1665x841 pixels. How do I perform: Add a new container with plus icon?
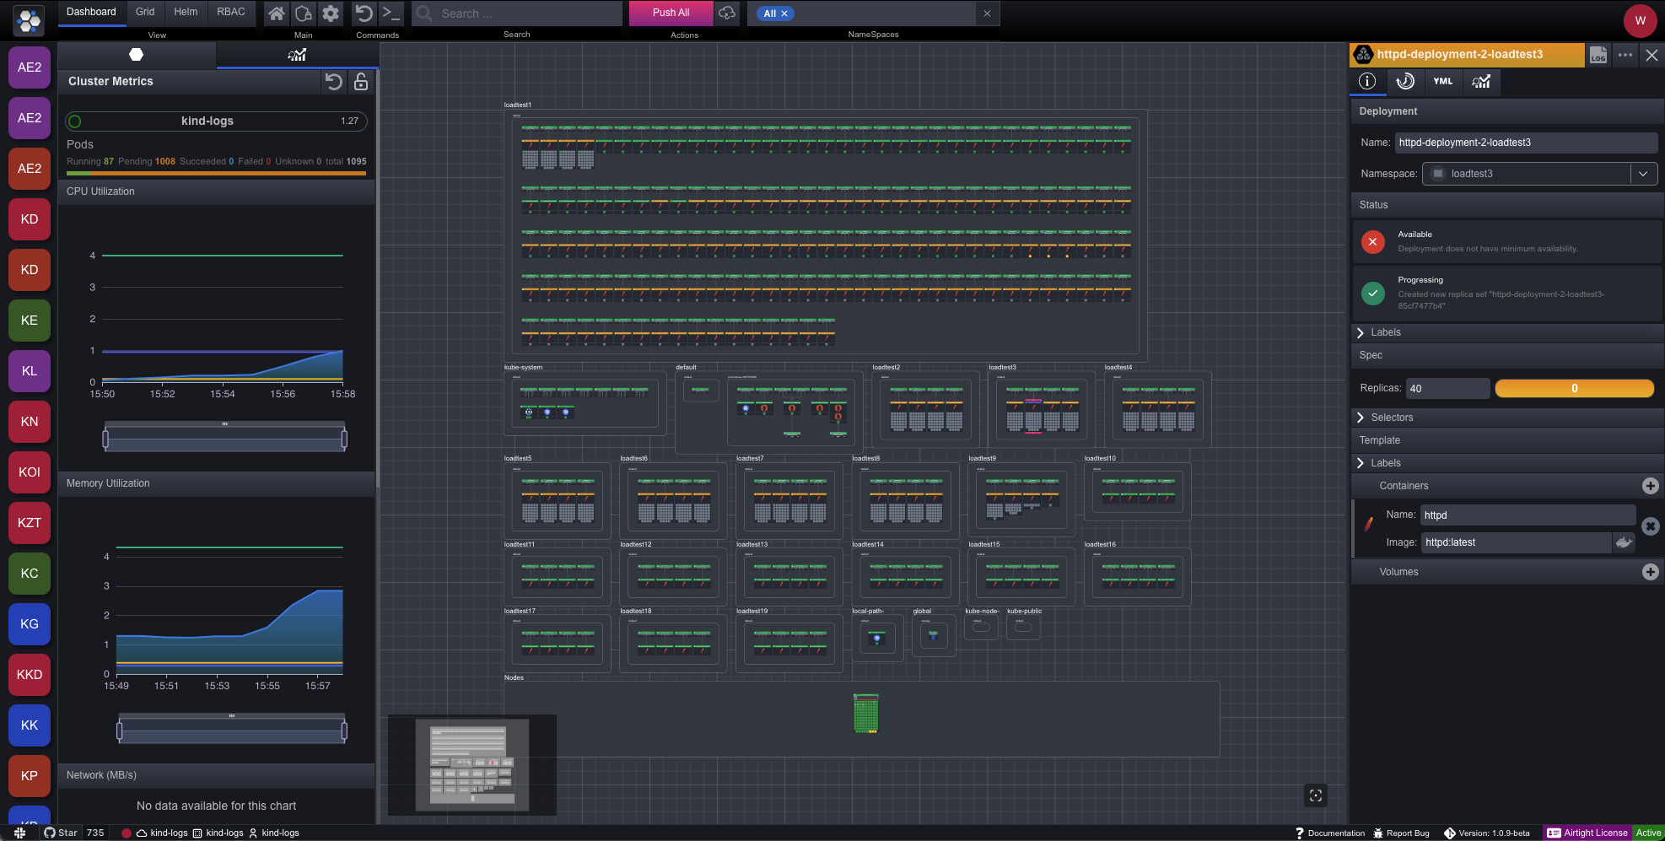(x=1650, y=486)
